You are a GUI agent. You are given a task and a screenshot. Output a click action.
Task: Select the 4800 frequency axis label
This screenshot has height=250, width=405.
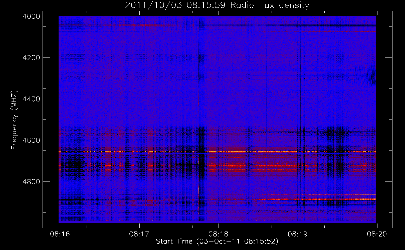point(31,182)
